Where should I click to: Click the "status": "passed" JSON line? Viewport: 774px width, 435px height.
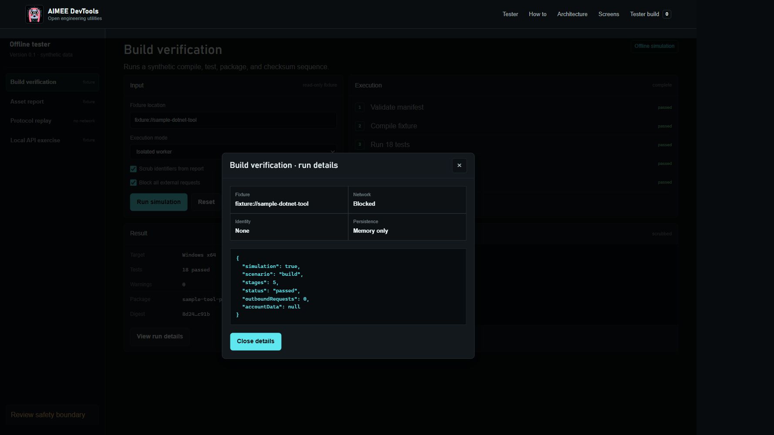click(x=271, y=291)
